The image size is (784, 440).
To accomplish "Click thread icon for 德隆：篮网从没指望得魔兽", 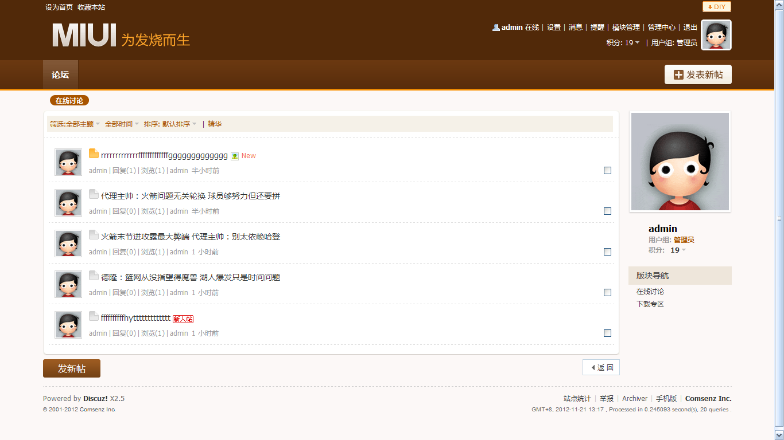I will tap(94, 276).
